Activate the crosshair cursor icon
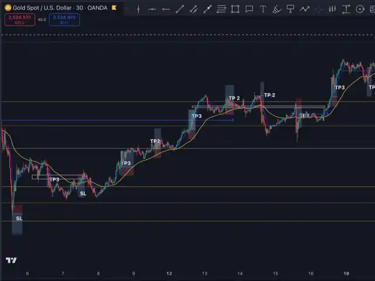 pos(319,9)
